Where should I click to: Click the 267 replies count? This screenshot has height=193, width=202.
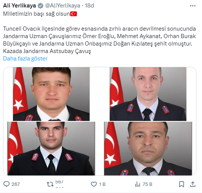click(16, 184)
